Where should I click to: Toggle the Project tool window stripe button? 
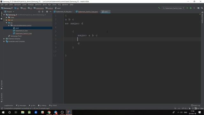click(2, 15)
